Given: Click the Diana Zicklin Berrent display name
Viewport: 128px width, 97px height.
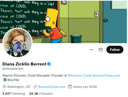Looking at the screenshot, I should (x=24, y=64).
